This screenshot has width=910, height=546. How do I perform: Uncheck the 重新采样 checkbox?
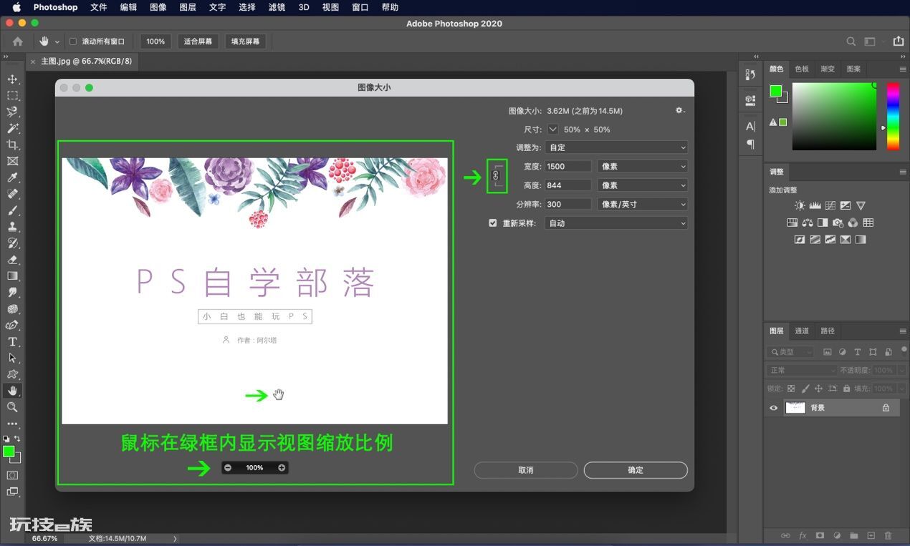[493, 223]
